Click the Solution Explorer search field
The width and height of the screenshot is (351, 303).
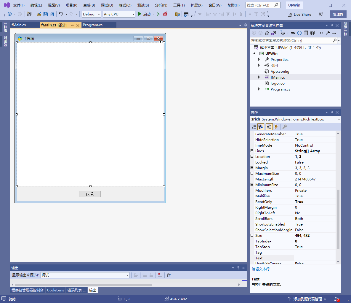291,41
